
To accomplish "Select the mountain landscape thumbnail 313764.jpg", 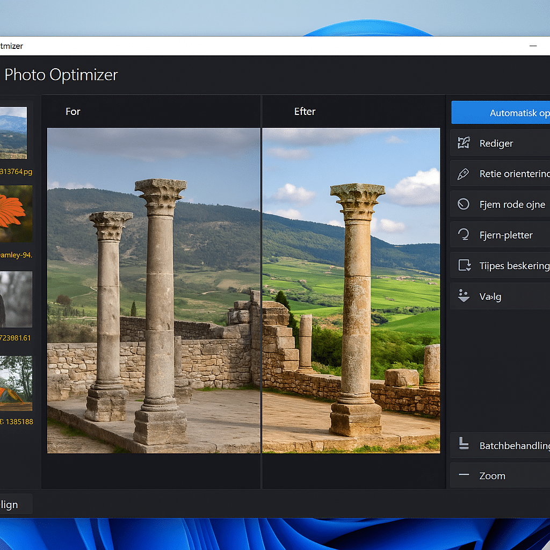I will coord(13,132).
